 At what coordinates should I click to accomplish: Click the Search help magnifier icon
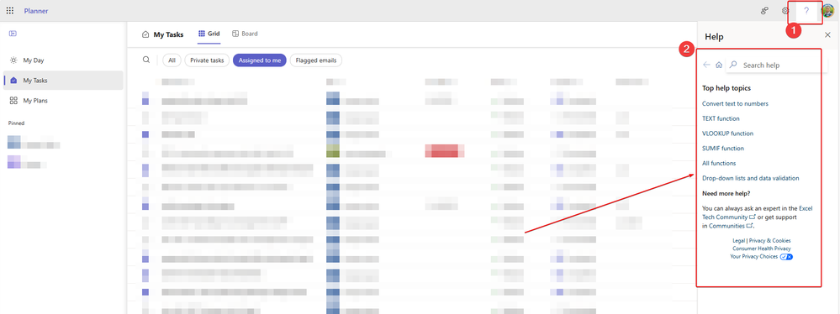tap(733, 65)
